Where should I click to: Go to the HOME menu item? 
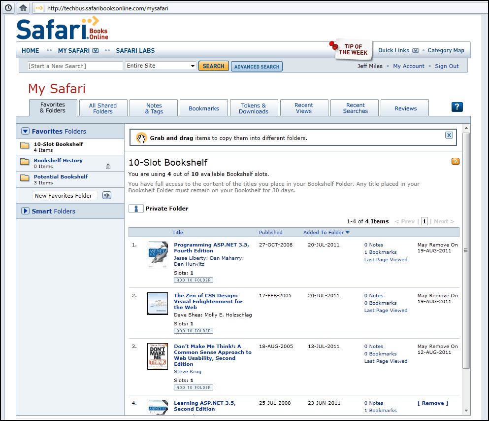pos(30,51)
